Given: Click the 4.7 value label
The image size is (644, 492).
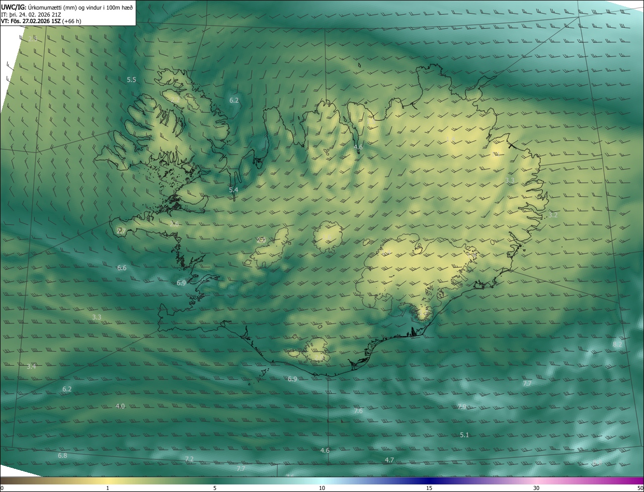Looking at the screenshot, I should point(389,460).
